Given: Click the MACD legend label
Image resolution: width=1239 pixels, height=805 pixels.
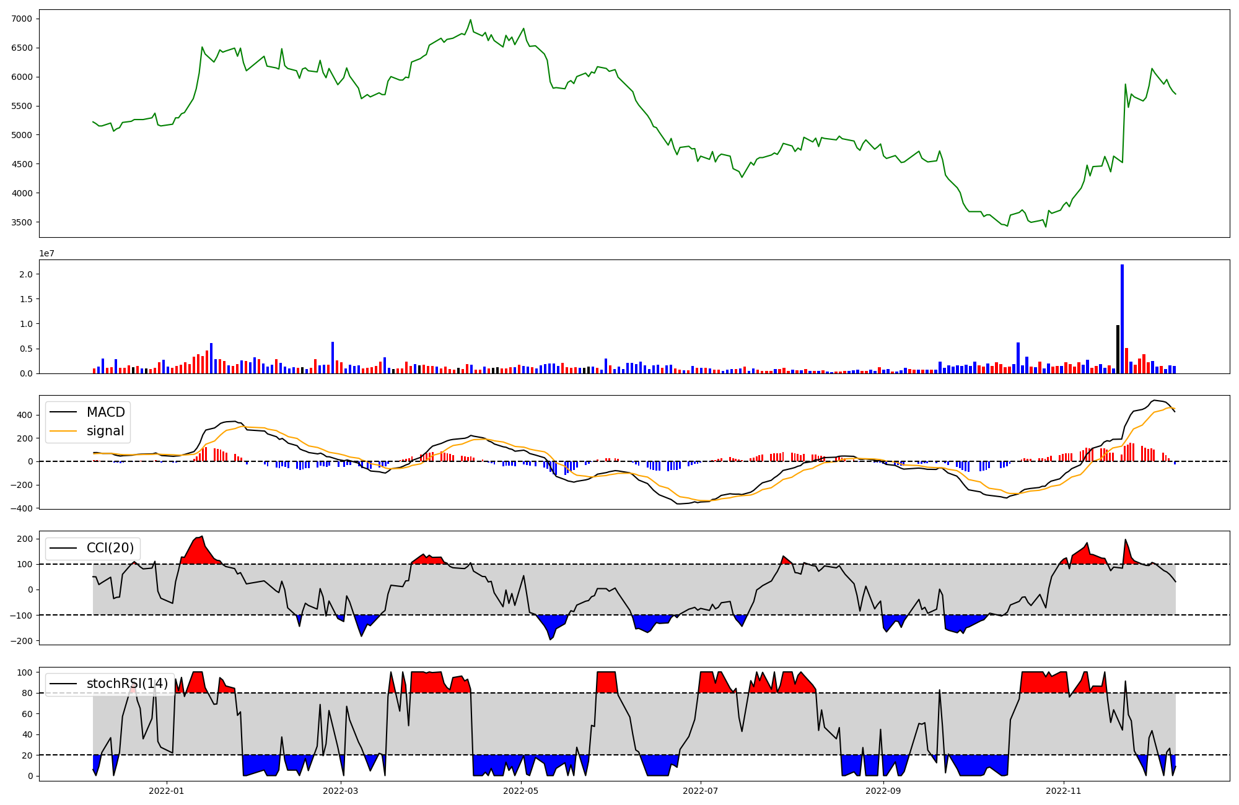Looking at the screenshot, I should pos(105,412).
